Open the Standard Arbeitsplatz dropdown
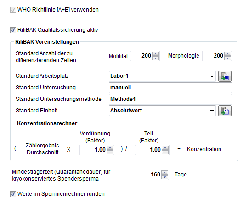243x205 pixels. pyautogui.click(x=162, y=76)
